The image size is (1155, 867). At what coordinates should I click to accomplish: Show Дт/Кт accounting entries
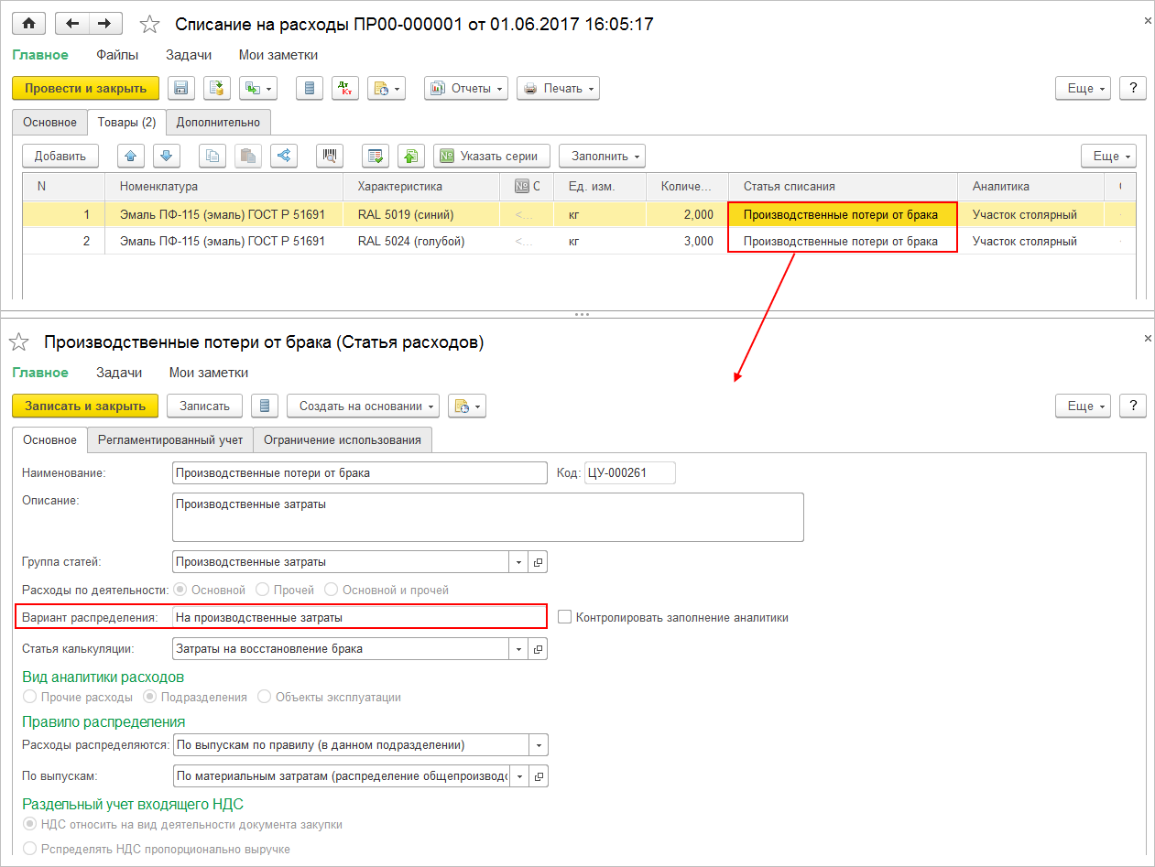[344, 88]
